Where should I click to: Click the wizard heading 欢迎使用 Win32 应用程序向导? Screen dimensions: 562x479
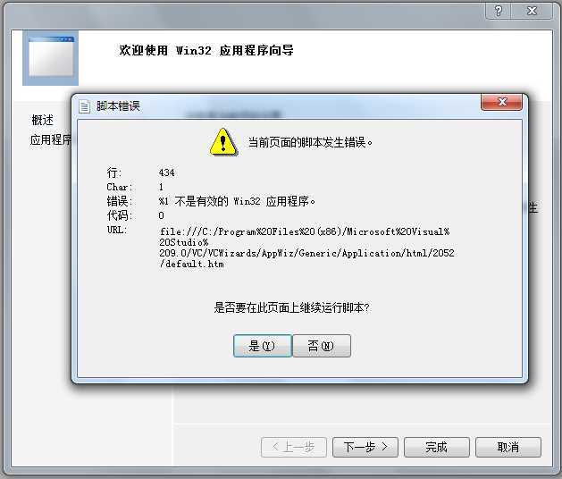click(x=206, y=51)
